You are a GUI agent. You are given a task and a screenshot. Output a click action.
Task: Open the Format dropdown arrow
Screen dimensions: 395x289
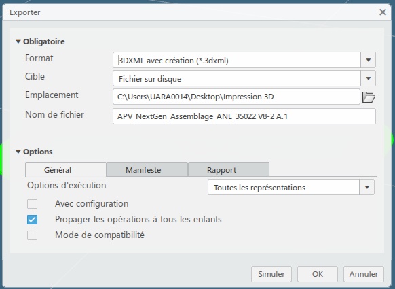(x=369, y=60)
